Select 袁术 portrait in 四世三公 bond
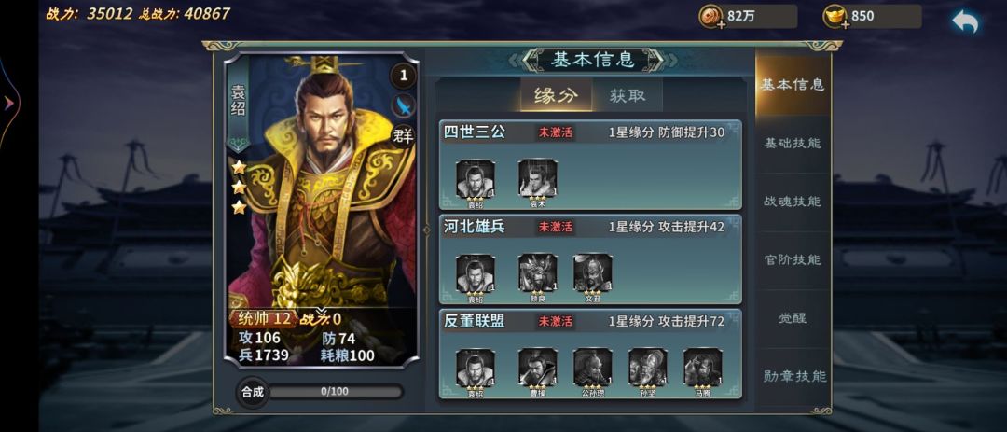 pos(538,178)
